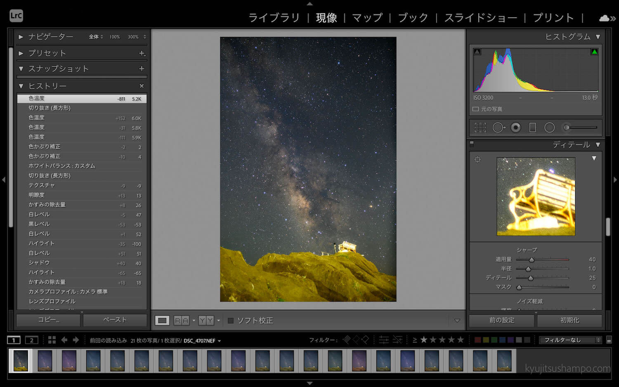This screenshot has width=619, height=387.
Task: Collapse the ディテール panel
Action: pos(598,145)
